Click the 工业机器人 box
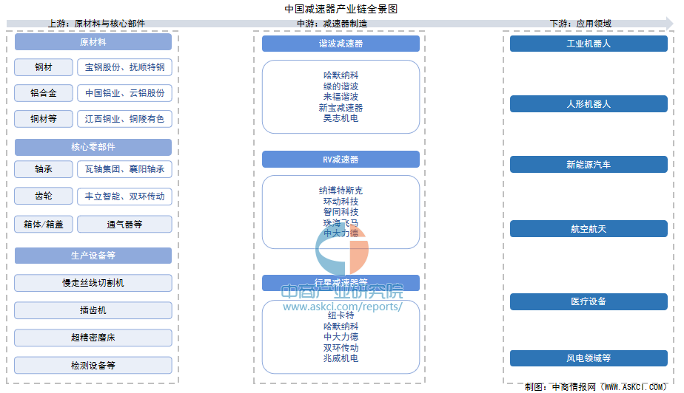 click(589, 44)
